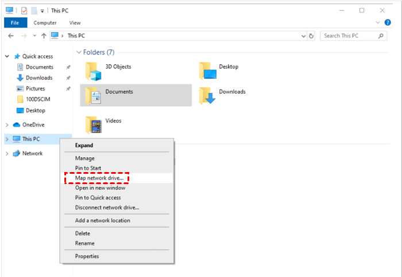Select Quick access in the sidebar
This screenshot has height=277, width=402.
(x=37, y=56)
